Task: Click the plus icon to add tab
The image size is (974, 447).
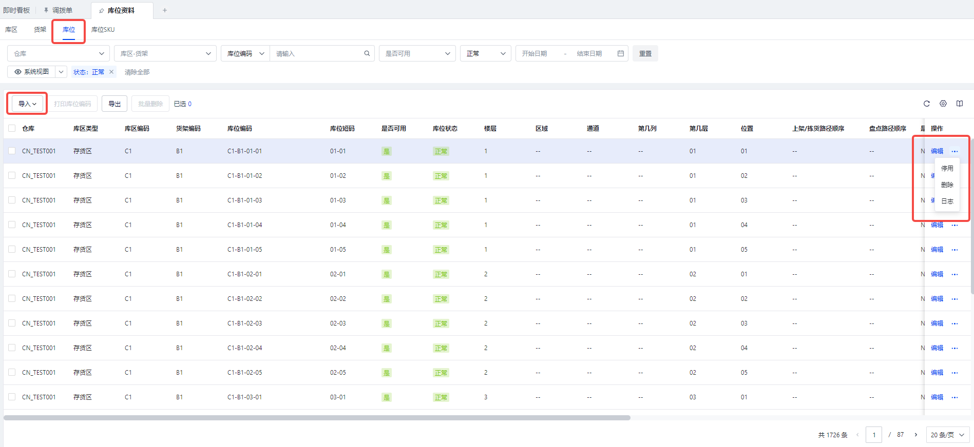Action: (x=165, y=10)
